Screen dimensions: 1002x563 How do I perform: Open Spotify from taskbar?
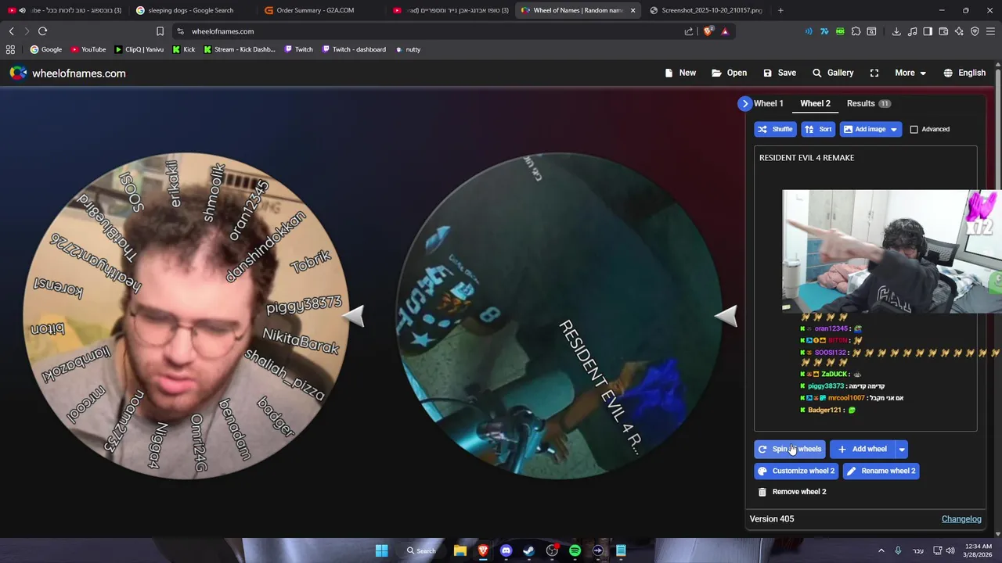point(575,550)
